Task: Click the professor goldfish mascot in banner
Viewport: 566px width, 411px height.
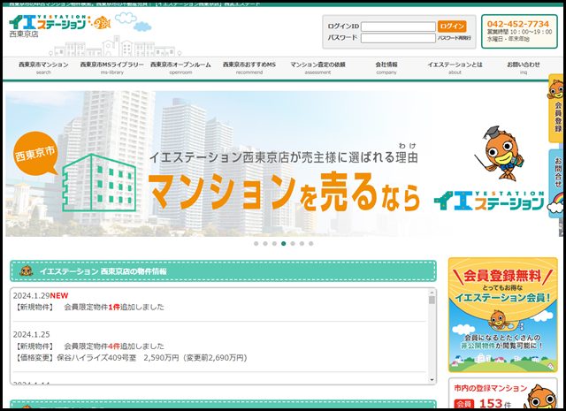Action: [x=500, y=153]
